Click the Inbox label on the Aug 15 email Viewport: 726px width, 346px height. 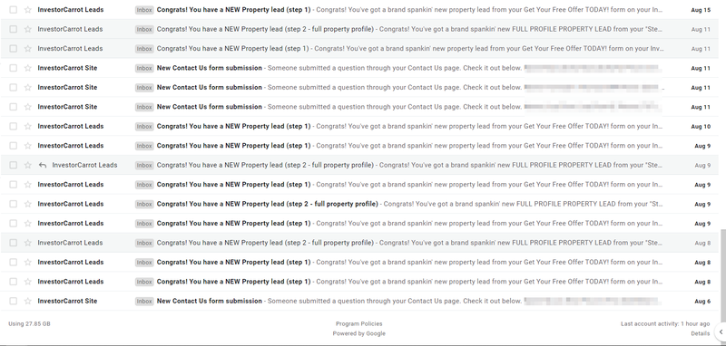[x=144, y=10]
